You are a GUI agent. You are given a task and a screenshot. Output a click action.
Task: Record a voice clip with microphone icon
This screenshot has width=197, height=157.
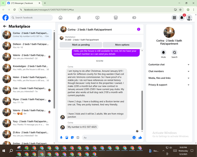pyautogui.click(x=61, y=137)
